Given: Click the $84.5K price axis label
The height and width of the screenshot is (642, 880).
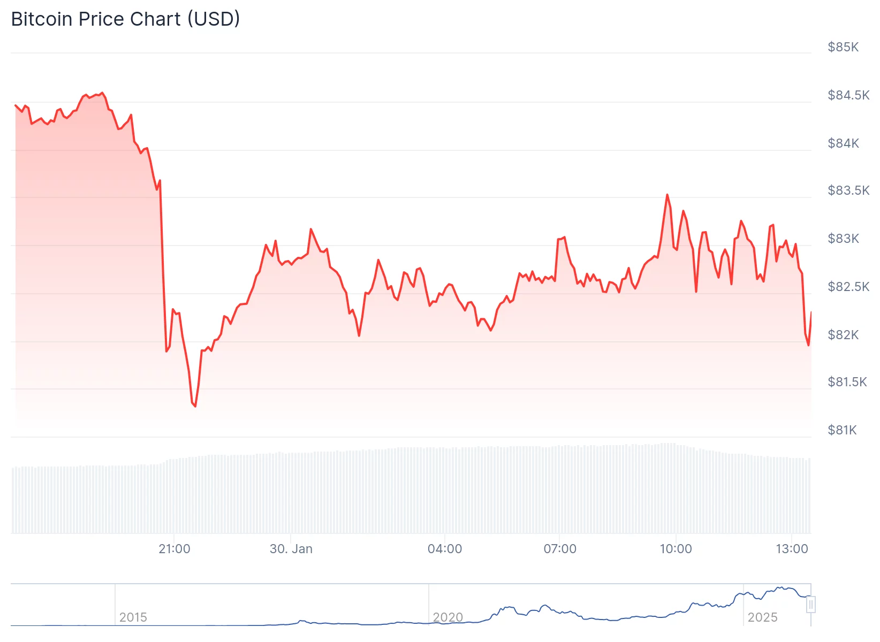Looking at the screenshot, I should (x=848, y=95).
